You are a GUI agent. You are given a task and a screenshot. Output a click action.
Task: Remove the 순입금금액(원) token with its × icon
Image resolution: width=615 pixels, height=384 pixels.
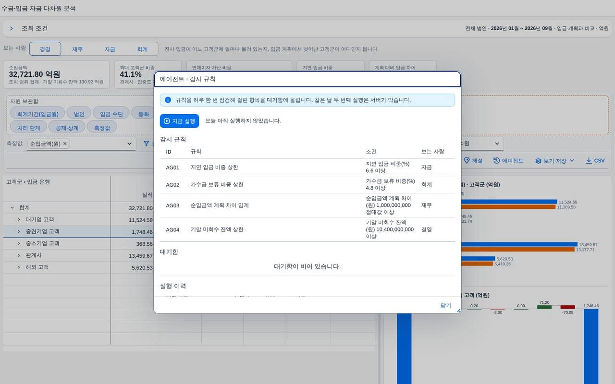pos(65,144)
